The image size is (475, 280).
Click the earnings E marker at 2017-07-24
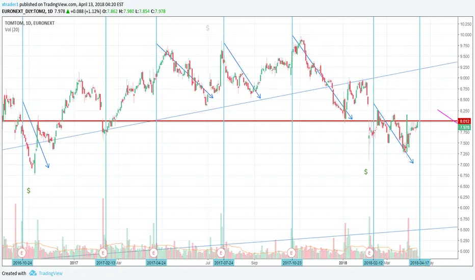point(221,253)
